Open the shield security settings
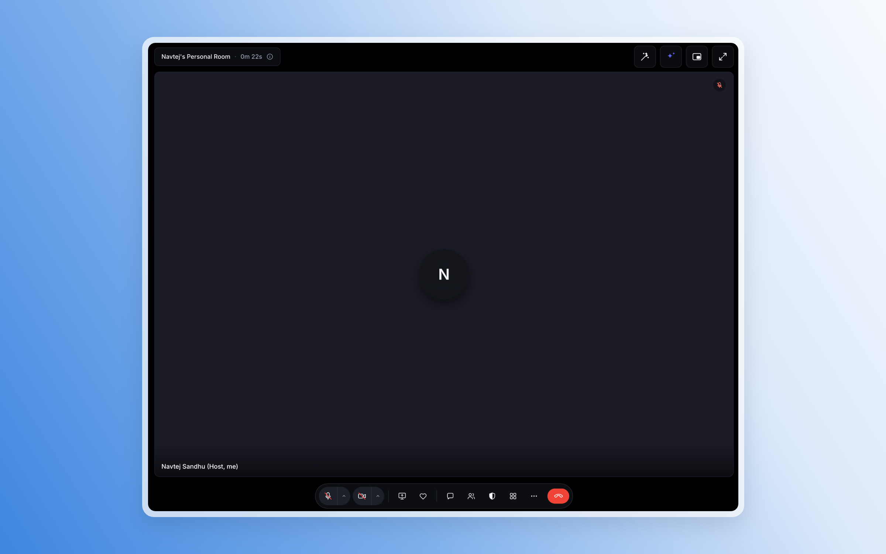Screen dimensions: 886x554 click(492, 496)
